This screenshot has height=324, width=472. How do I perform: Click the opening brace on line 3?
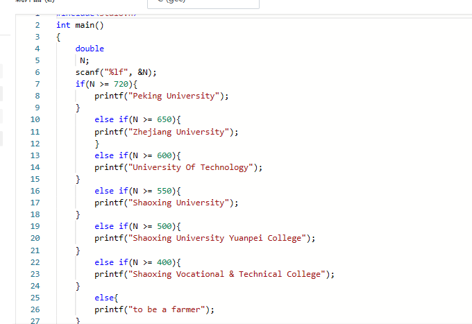point(58,37)
